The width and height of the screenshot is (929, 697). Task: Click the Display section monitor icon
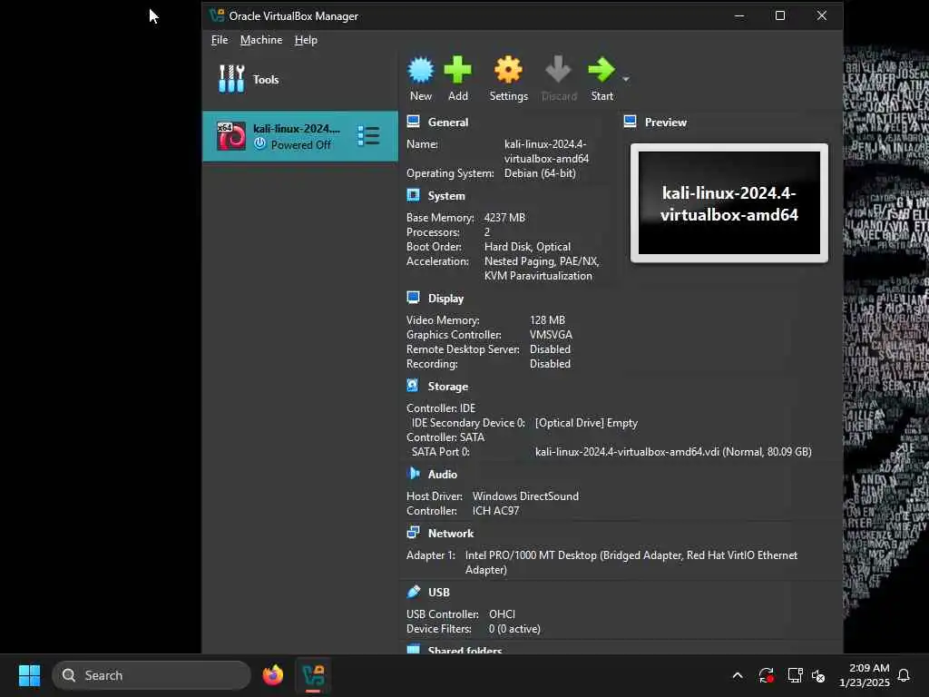413,298
